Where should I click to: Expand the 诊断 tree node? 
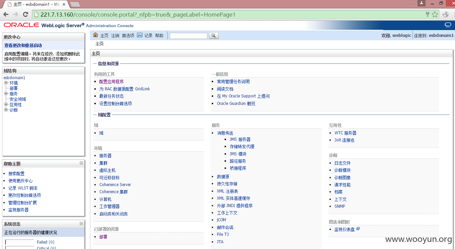click(x=6, y=110)
